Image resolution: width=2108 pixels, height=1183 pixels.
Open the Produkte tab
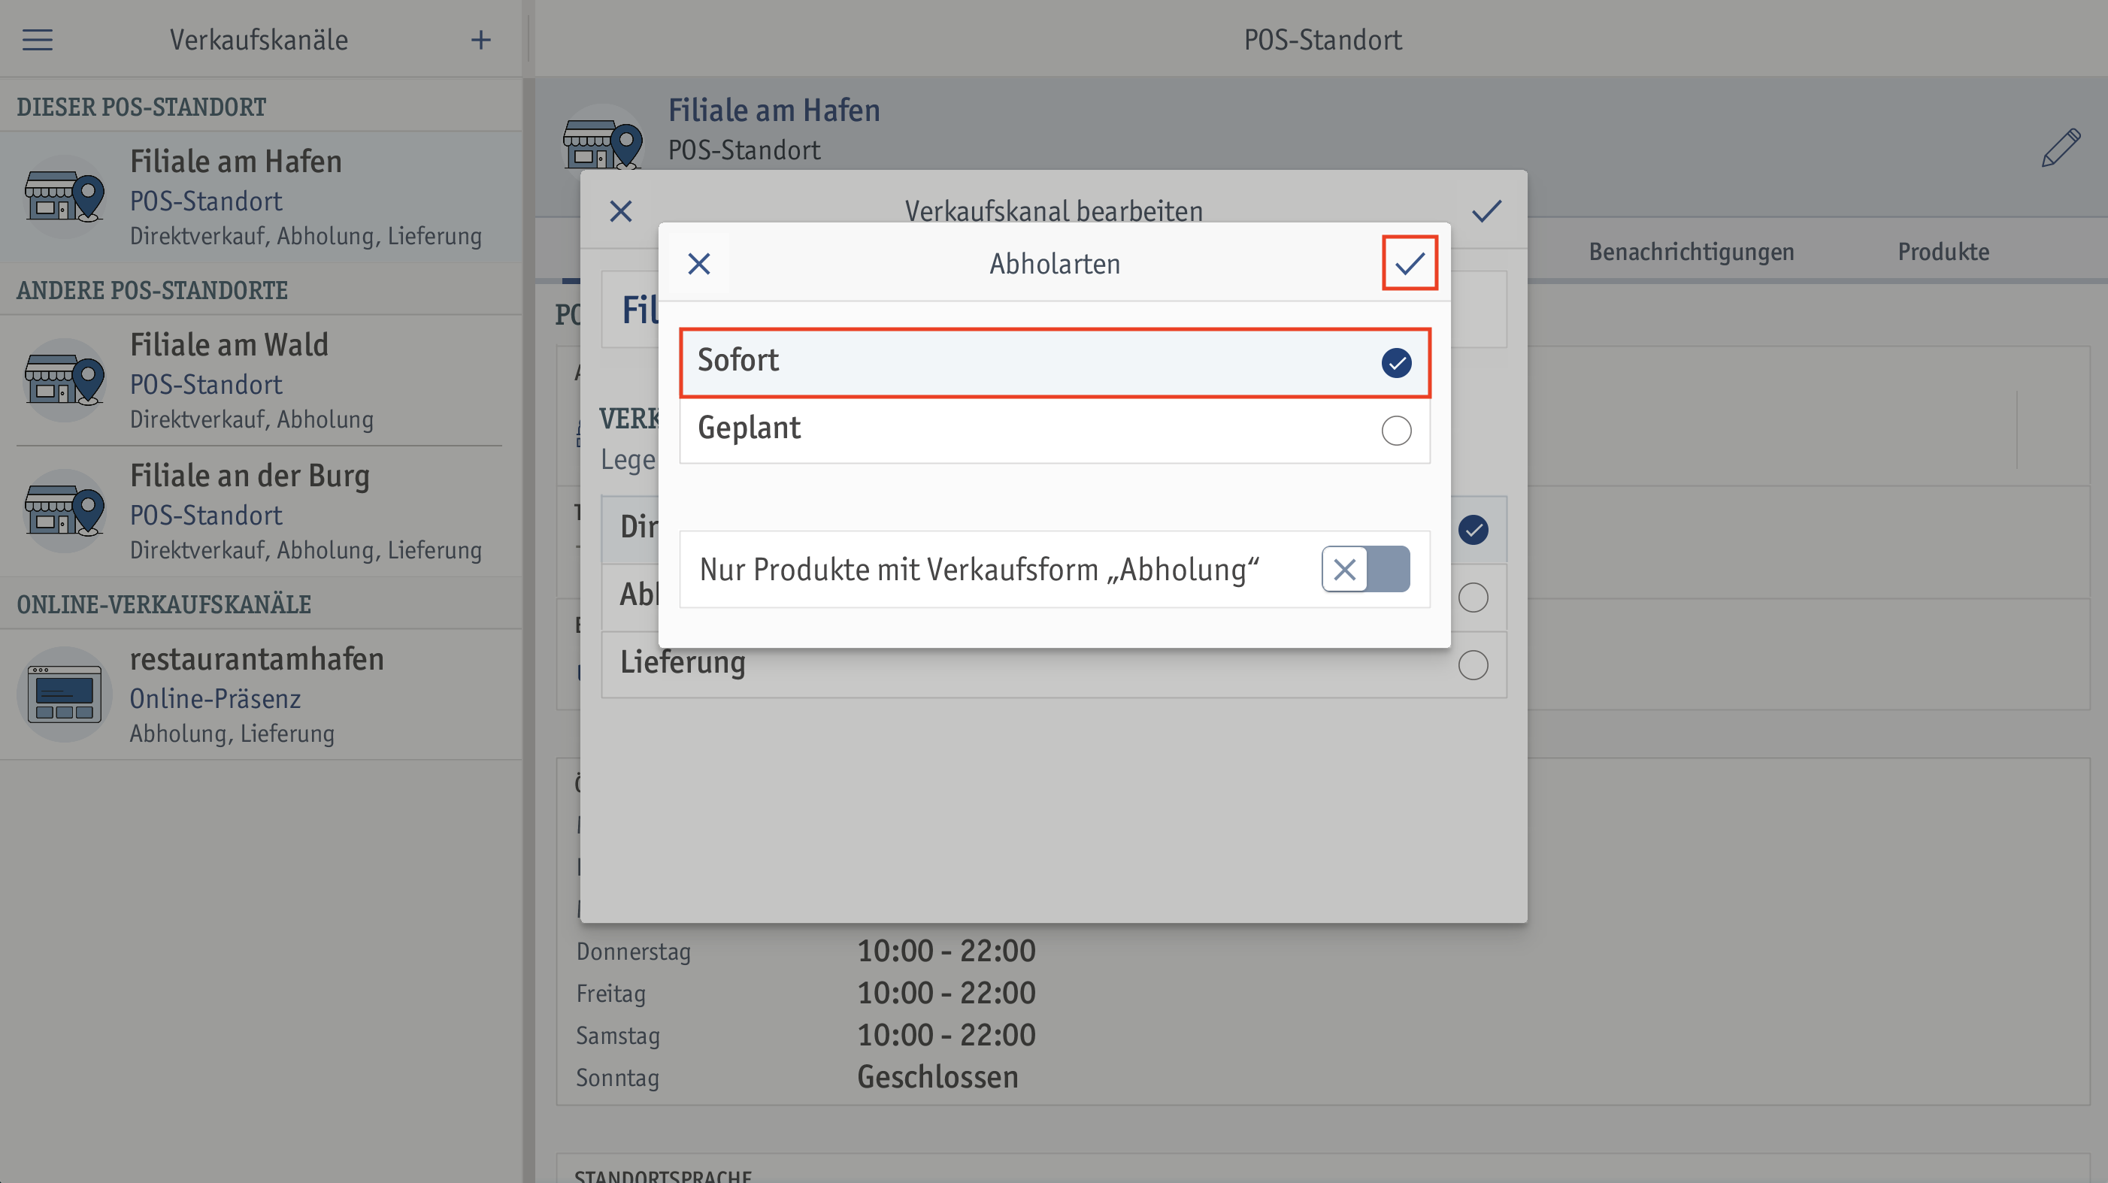[x=1943, y=251]
